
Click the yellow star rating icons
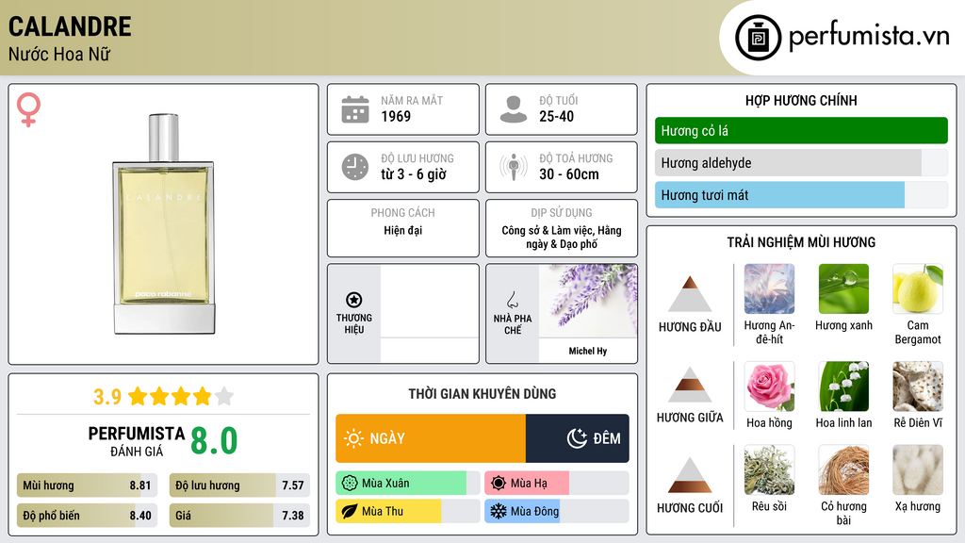point(180,396)
